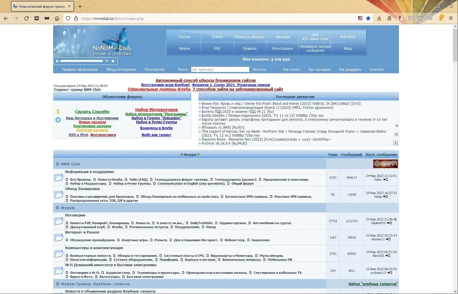Screen dimensions: 458x294
Task: Open Техподдержка форум-трекера subforum
Action: click(x=181, y=180)
